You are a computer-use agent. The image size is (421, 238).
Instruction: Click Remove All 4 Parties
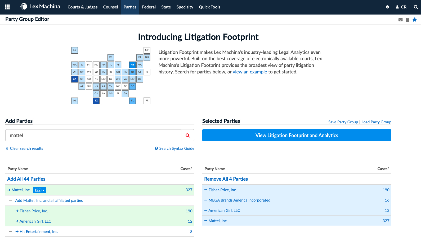(x=226, y=179)
